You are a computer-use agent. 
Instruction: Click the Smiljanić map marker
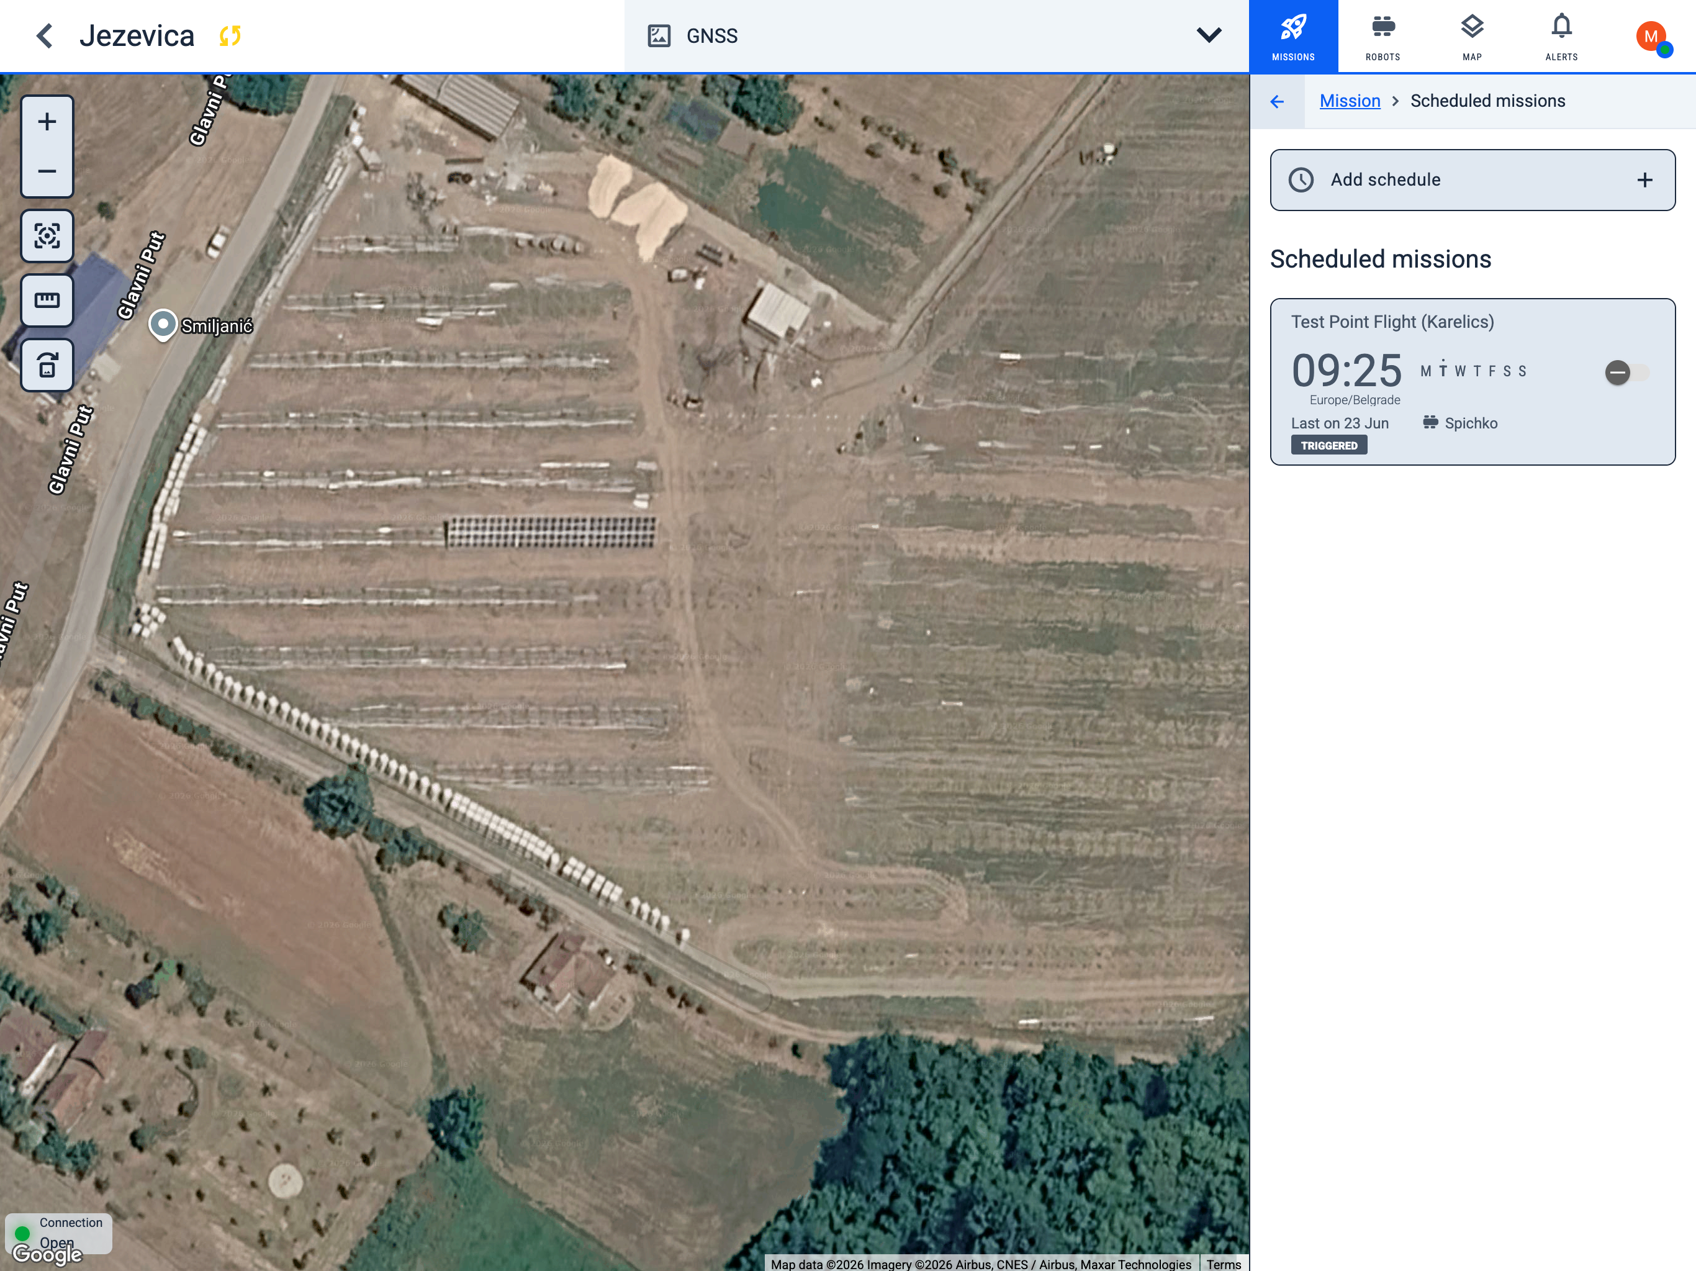point(163,325)
